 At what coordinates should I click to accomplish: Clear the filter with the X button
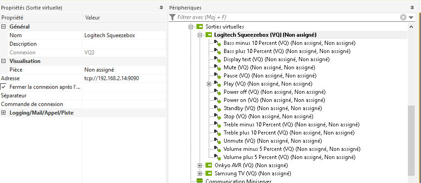pos(403,17)
